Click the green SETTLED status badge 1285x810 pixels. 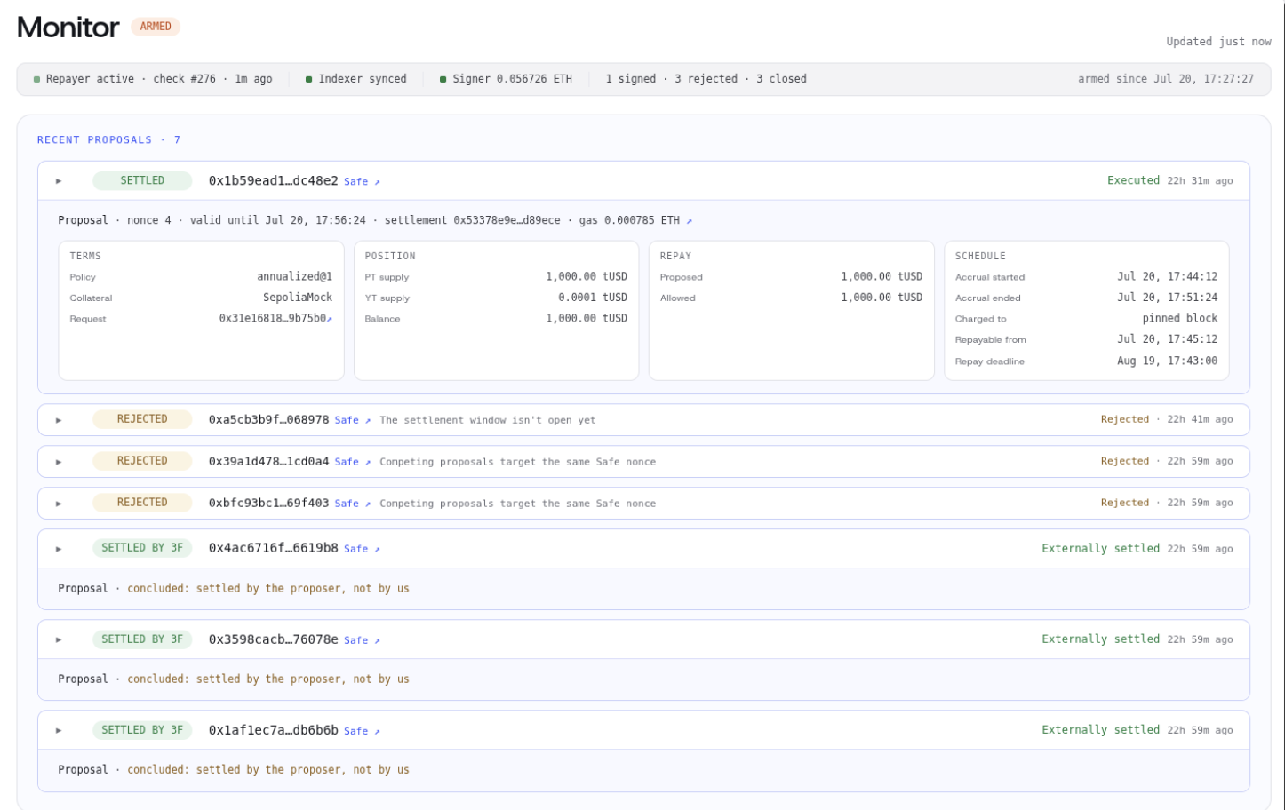point(142,180)
